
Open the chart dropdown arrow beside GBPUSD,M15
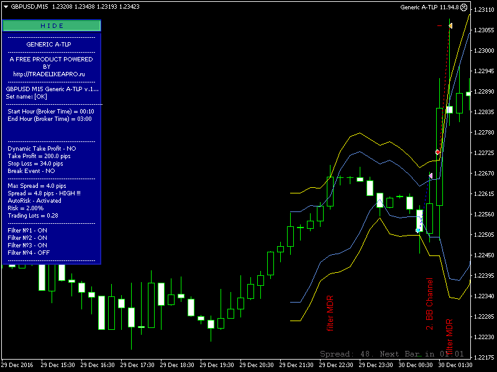pos(6,7)
